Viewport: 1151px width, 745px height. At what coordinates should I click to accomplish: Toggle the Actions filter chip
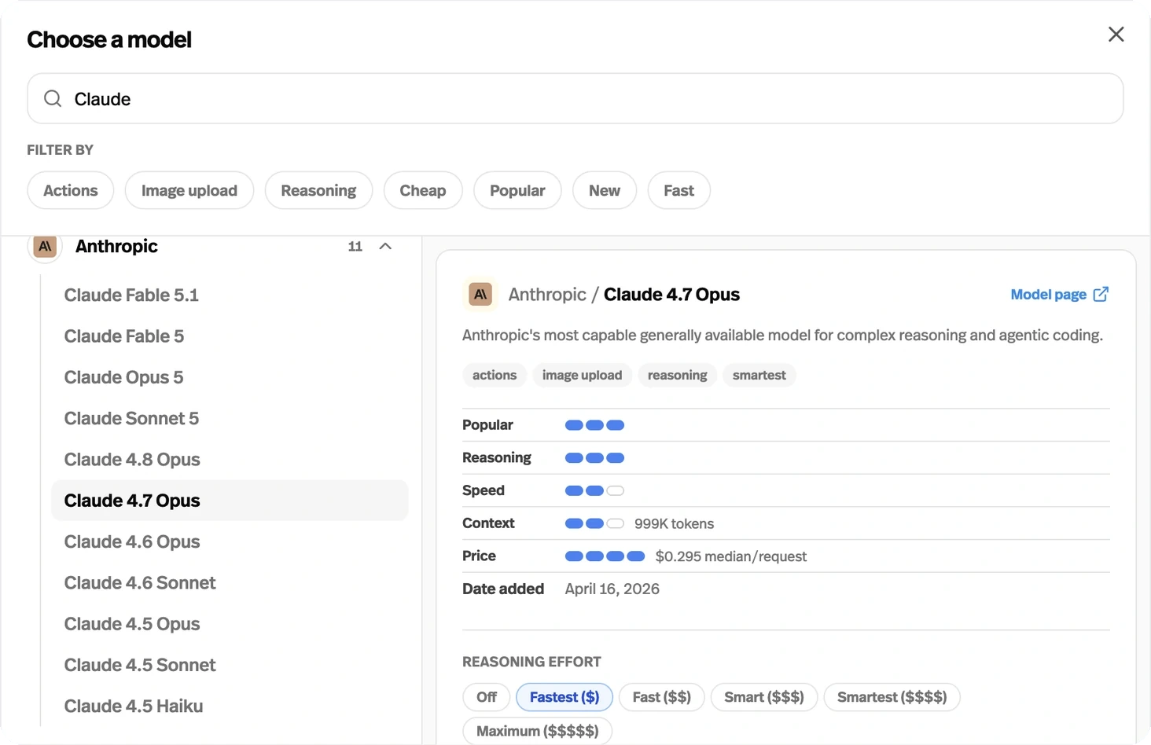(71, 190)
